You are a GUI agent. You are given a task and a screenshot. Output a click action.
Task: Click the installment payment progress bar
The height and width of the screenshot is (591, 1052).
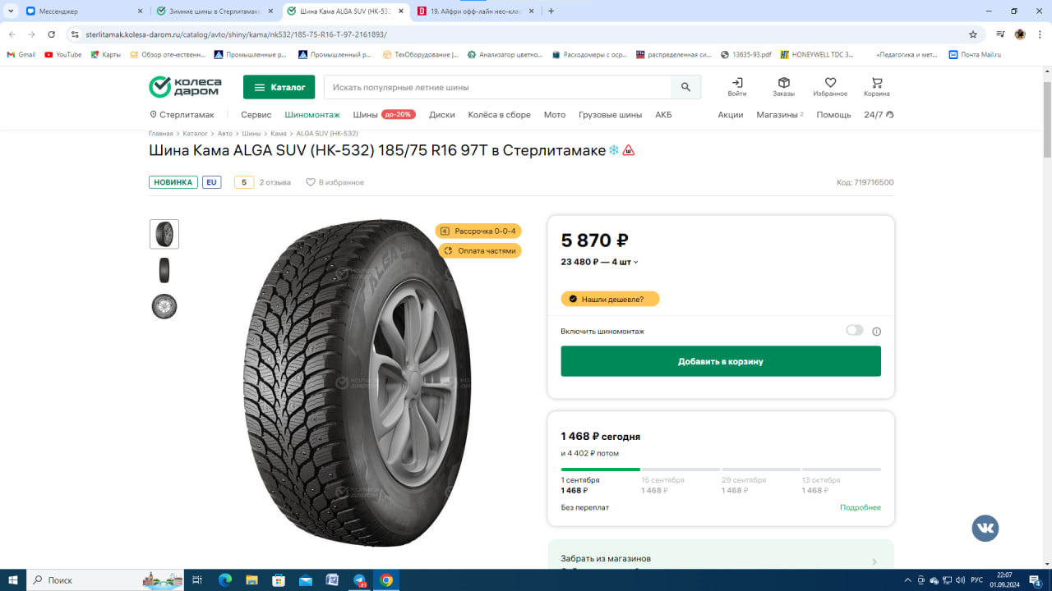point(721,470)
